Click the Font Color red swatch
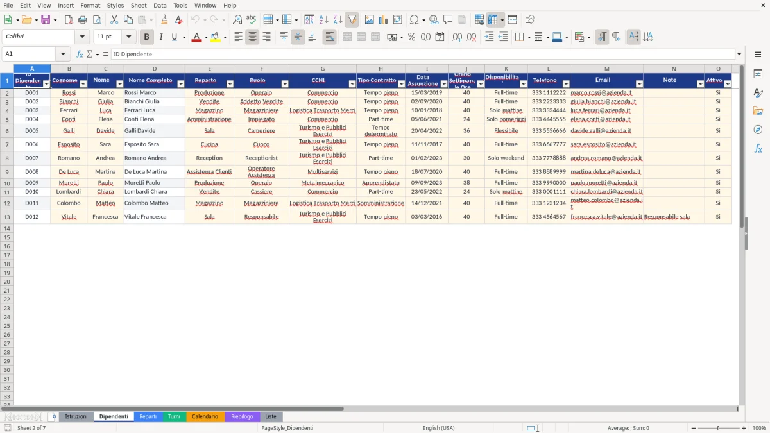This screenshot has width=770, height=433. (196, 37)
